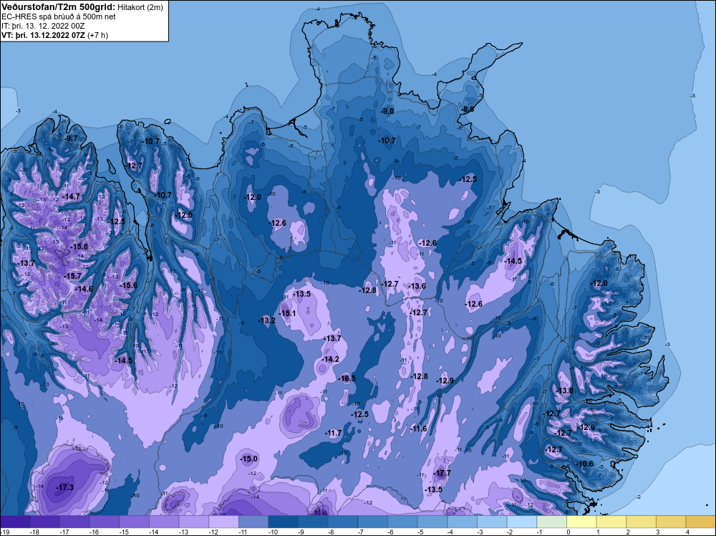Image resolution: width=716 pixels, height=536 pixels.
Task: Click the -17.7 temperature value
Action: [x=442, y=474]
